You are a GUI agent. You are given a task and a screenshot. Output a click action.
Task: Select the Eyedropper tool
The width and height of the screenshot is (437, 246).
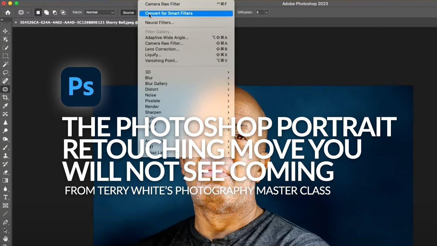point(5,106)
